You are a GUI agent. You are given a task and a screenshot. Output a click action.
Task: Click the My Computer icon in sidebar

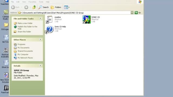[x=15, y=54]
